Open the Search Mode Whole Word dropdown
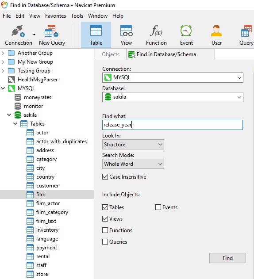This screenshot has height=279, width=254. pos(133,164)
